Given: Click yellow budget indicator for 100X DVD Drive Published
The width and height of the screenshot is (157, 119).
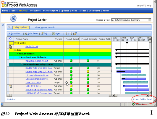Looking at the screenshot, I should pyautogui.click(x=71, y=86).
